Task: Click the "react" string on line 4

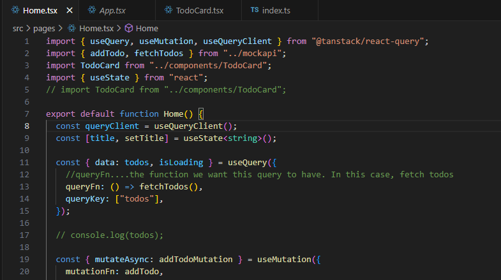Action: pyautogui.click(x=186, y=78)
